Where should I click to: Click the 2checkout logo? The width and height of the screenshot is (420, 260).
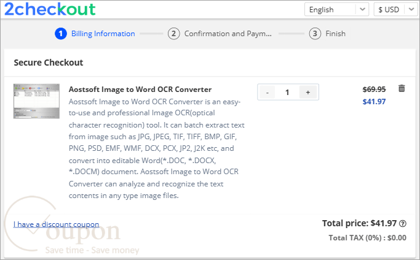tap(50, 9)
